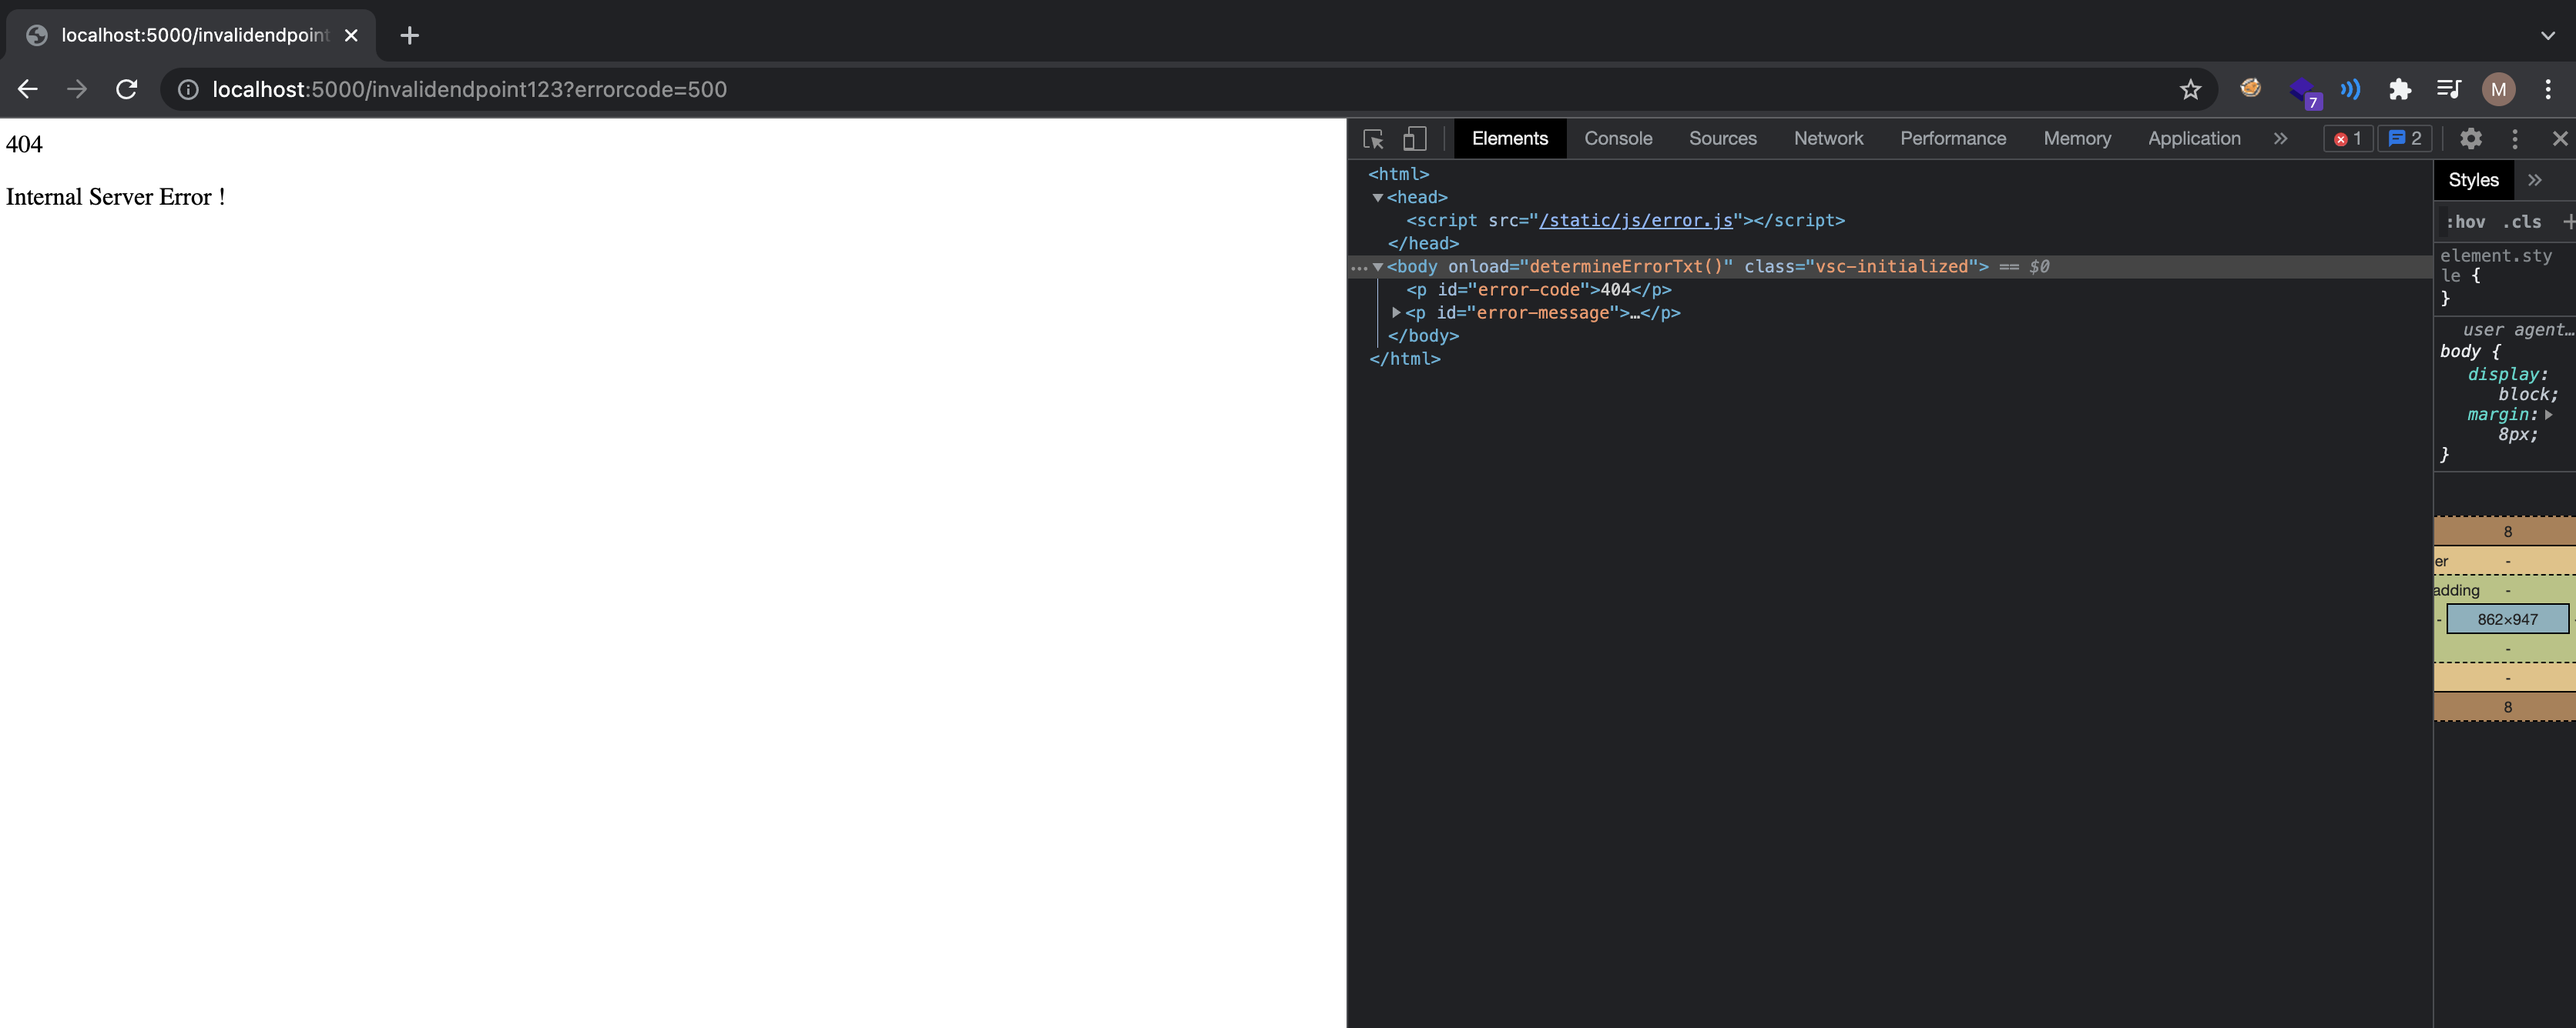Click the bottom margin value 8 in box model
Image resolution: width=2576 pixels, height=1028 pixels.
2507,707
